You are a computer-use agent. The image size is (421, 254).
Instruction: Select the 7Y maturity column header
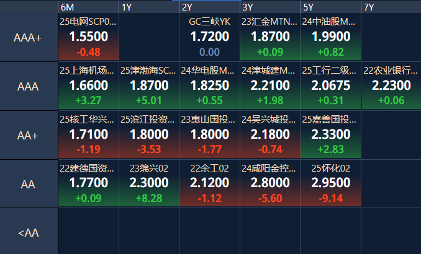point(391,7)
